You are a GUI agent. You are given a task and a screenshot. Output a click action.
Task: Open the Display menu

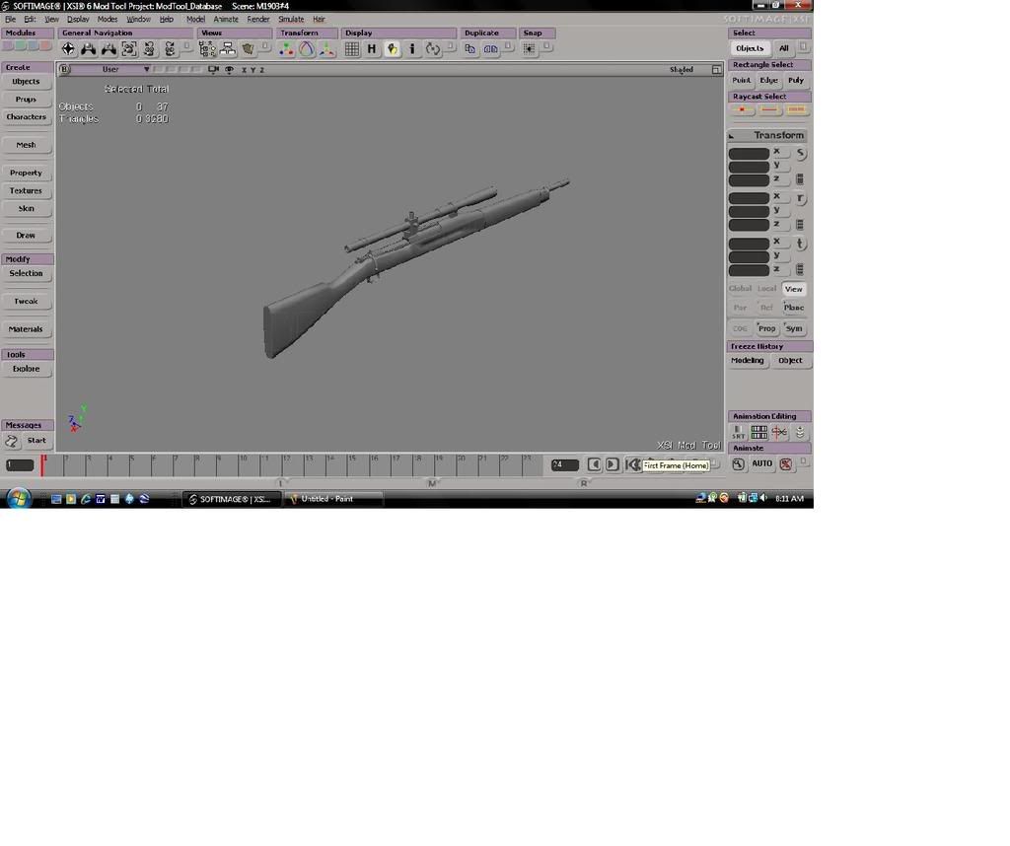(78, 20)
